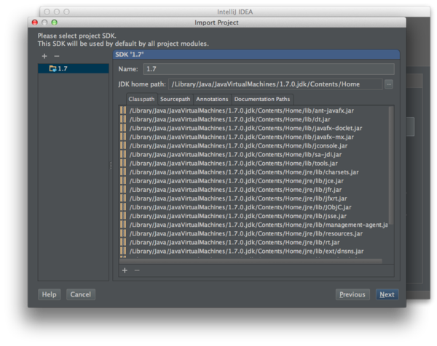Click the jar icon beside dnsns.jar
437x346 pixels.
(x=123, y=251)
